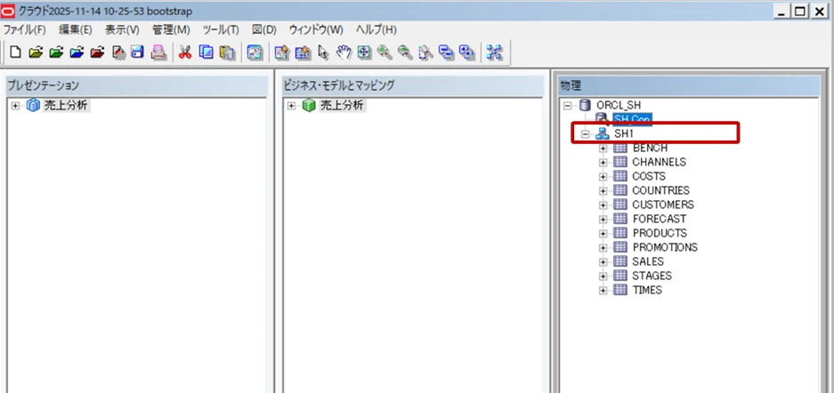
Task: Select the SALES table name
Action: click(648, 261)
